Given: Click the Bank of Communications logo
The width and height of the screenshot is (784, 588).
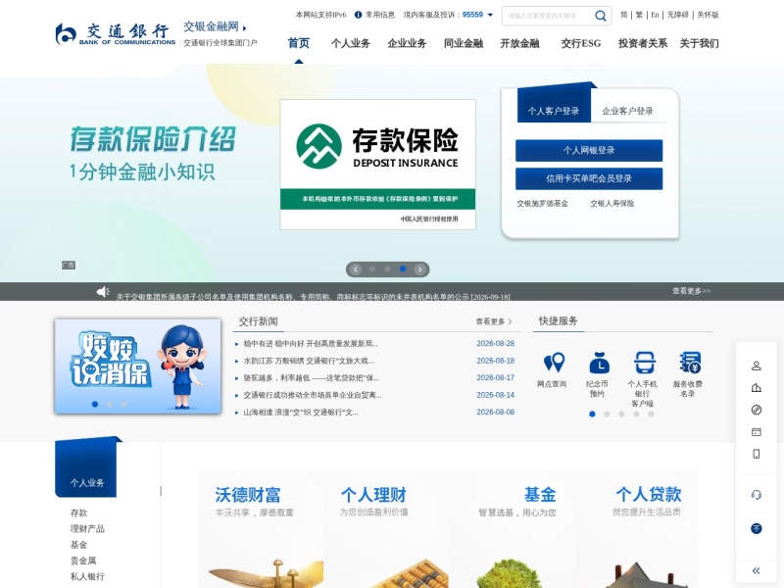Looking at the screenshot, I should [x=116, y=34].
